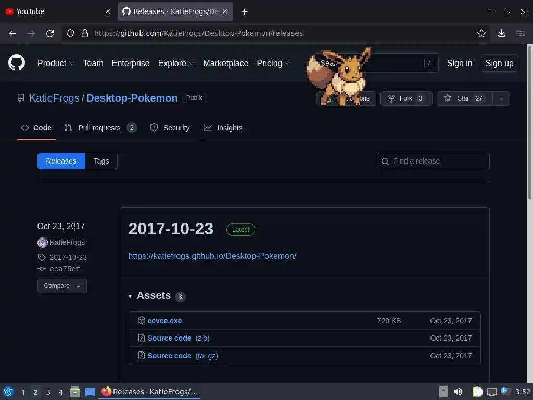
Task: Open the 2017-10-23 release title
Action: click(171, 229)
